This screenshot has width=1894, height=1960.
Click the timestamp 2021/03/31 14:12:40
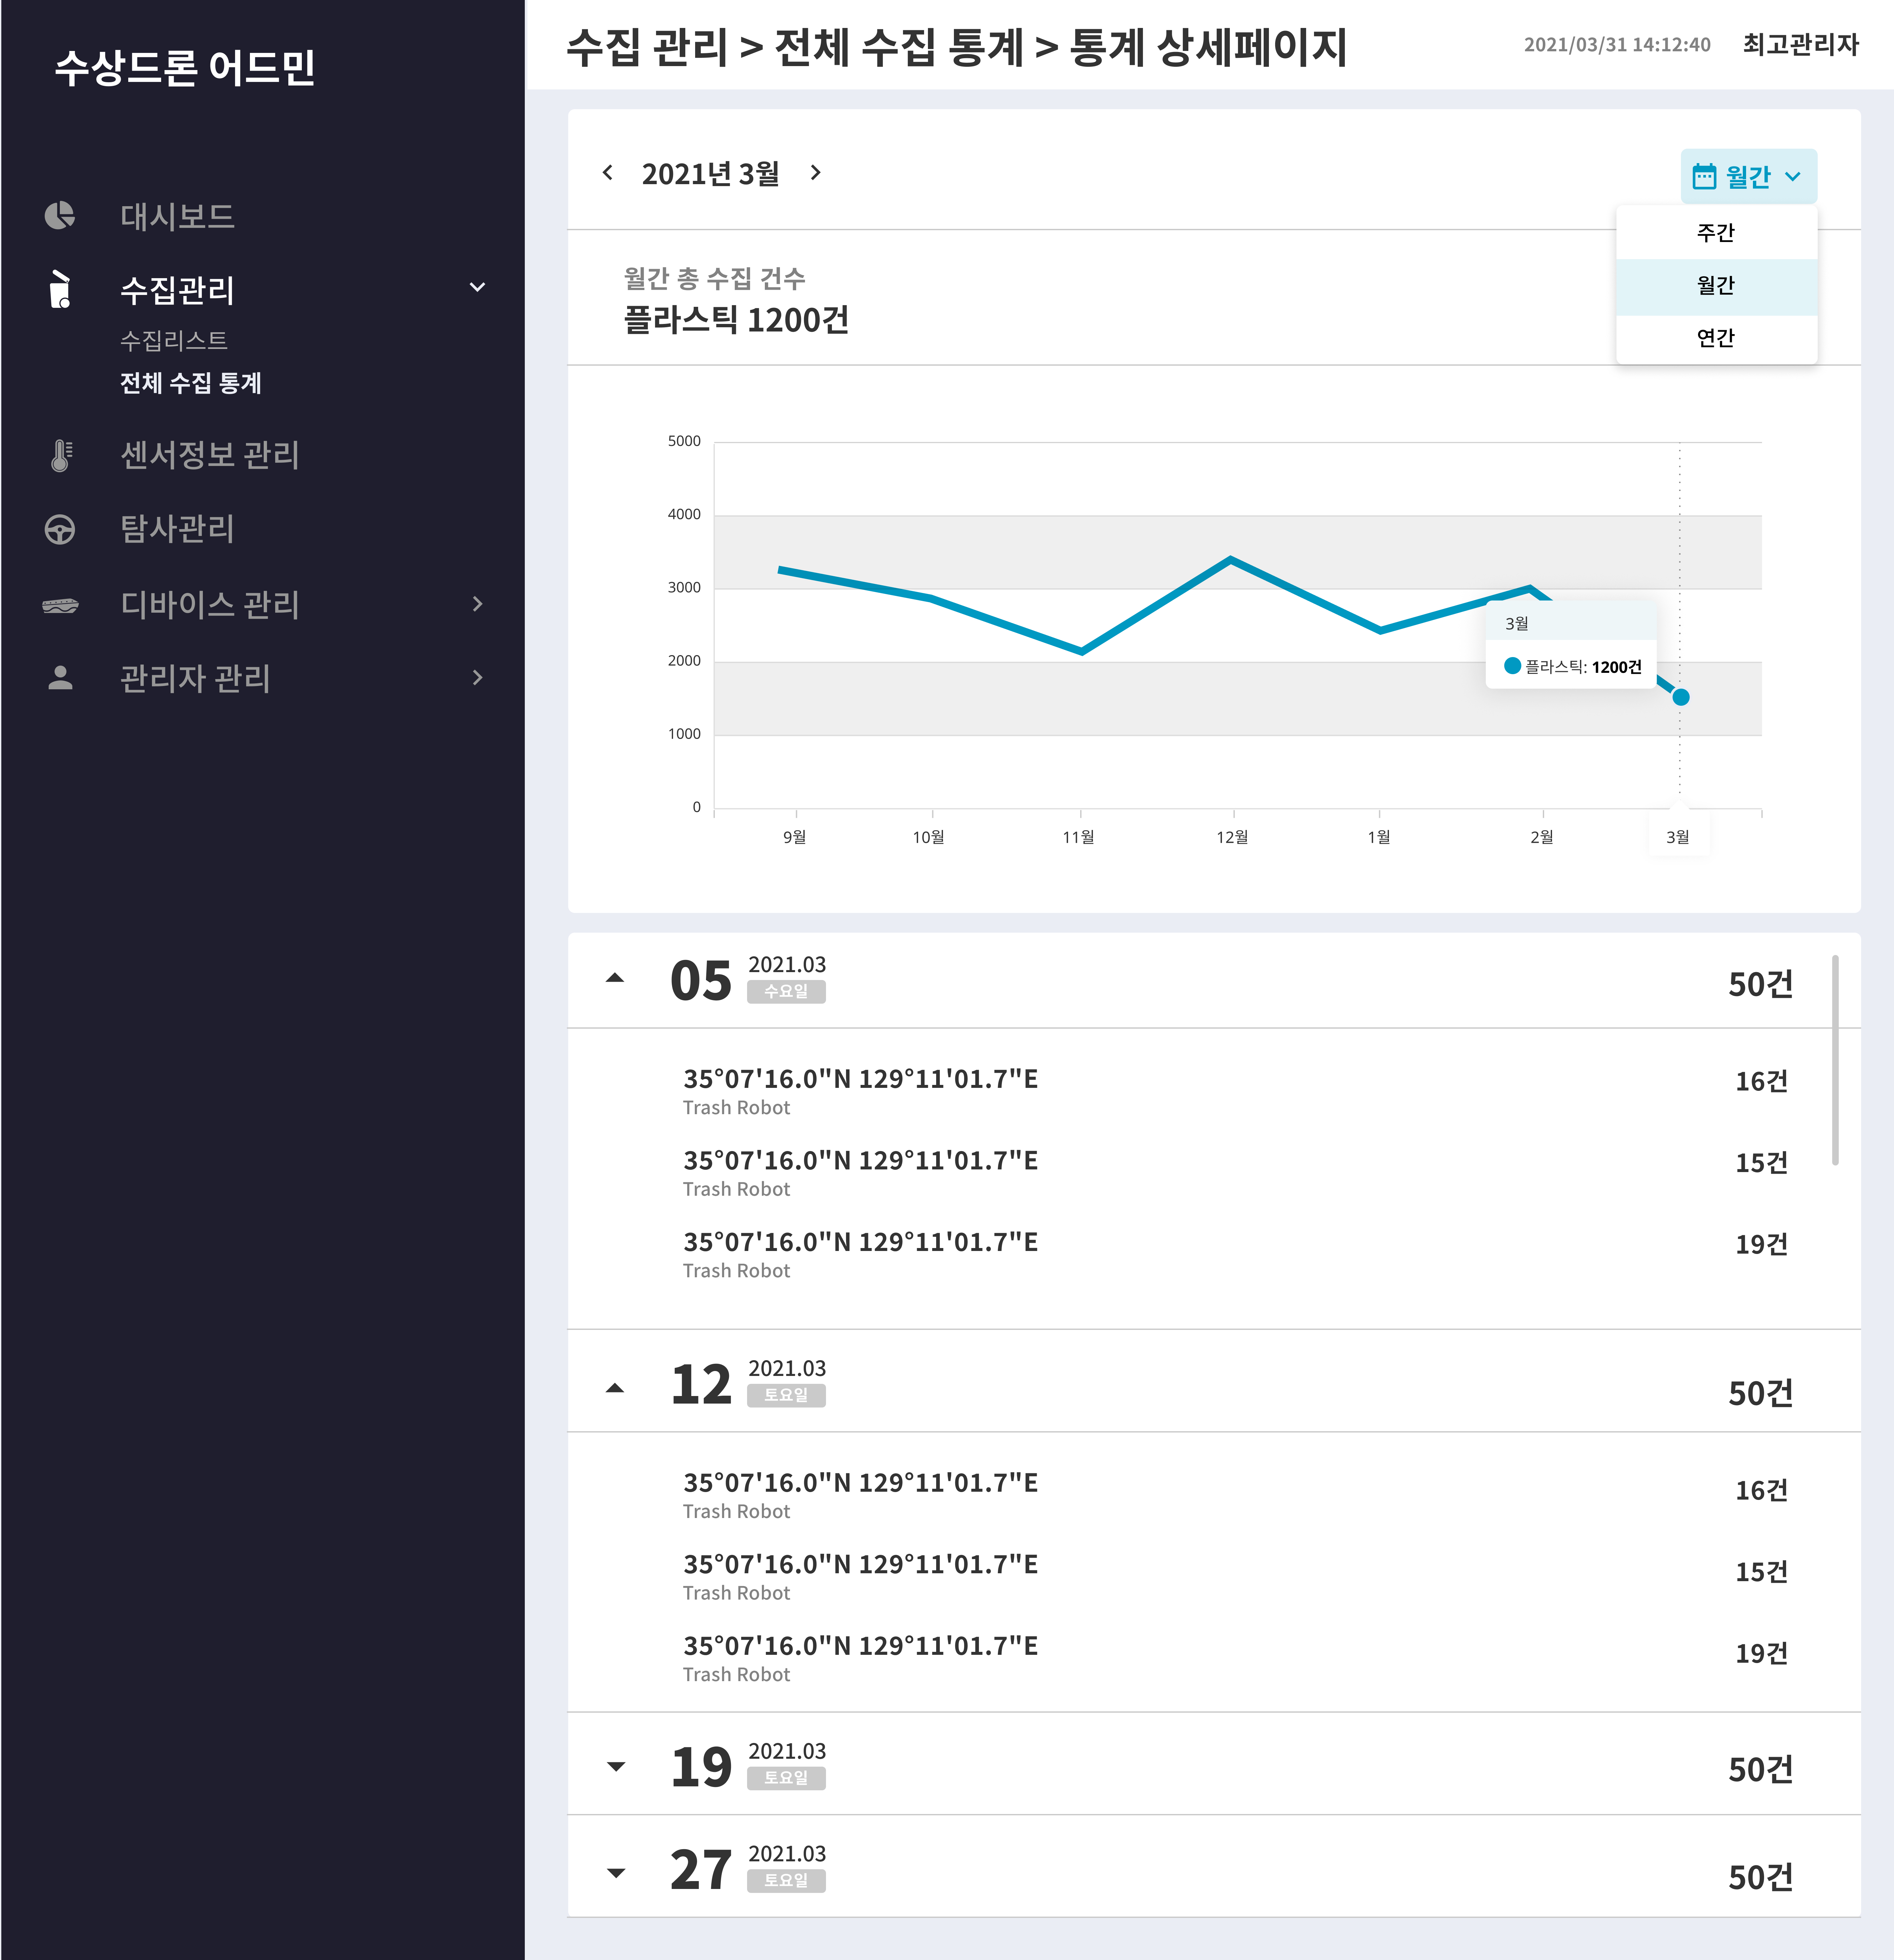tap(1617, 45)
